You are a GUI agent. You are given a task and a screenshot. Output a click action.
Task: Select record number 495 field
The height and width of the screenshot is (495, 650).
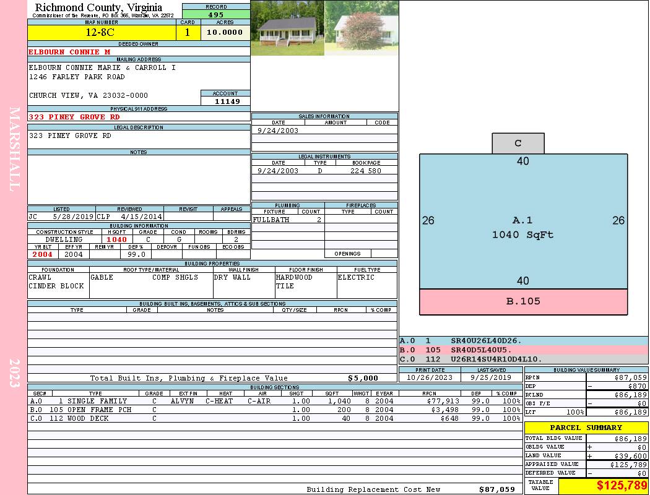pos(216,14)
